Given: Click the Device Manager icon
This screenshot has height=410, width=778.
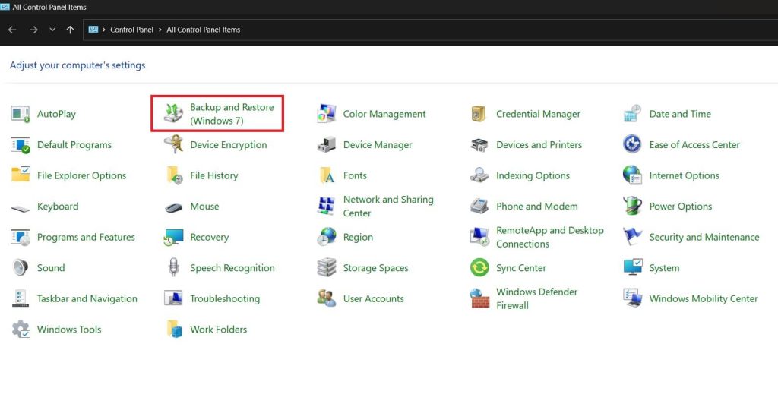Looking at the screenshot, I should click(x=327, y=145).
